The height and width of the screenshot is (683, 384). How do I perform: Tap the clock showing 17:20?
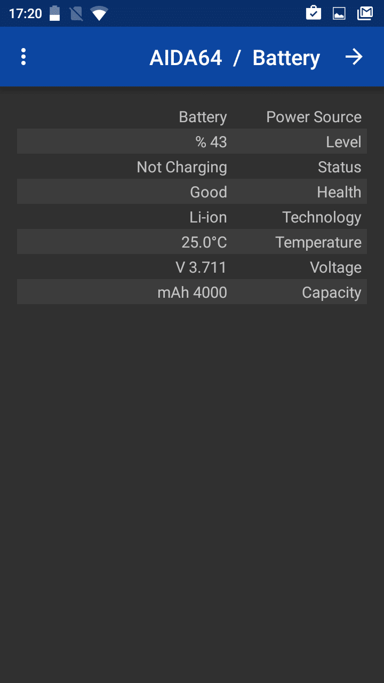point(26,13)
